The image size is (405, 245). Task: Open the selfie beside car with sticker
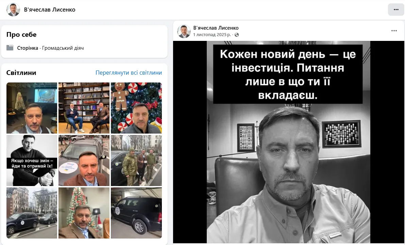click(84, 160)
